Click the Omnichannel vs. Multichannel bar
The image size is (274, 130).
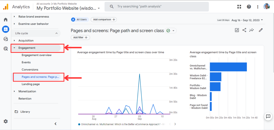pos(229,67)
